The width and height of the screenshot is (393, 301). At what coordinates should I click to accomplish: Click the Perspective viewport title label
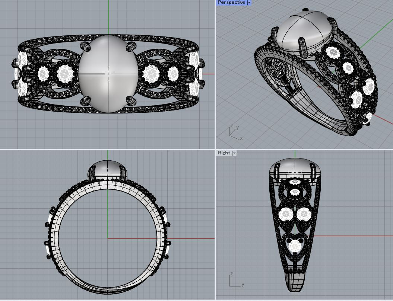231,3
